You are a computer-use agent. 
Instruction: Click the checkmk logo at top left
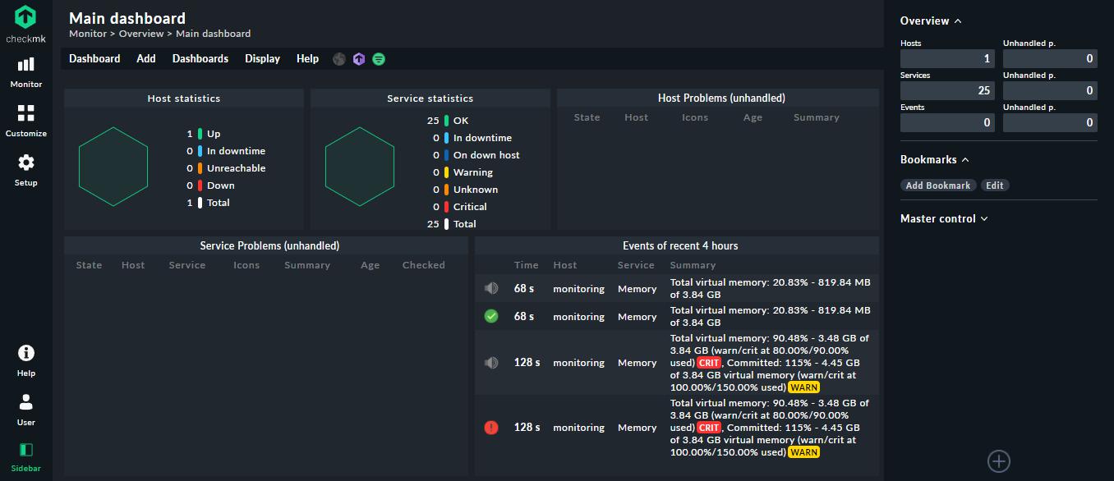(x=25, y=18)
